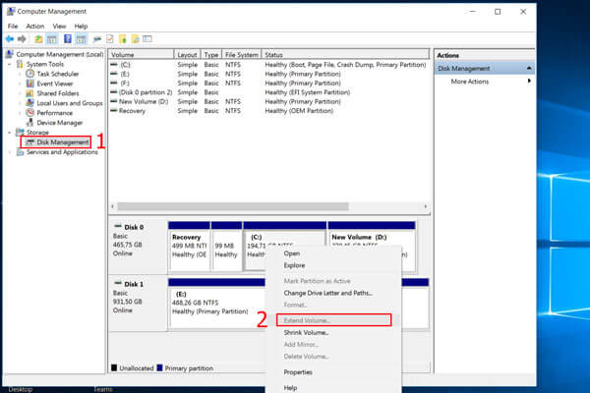Screen dimensions: 590x393
Task: Click the Computer Management title bar icon
Action: [x=11, y=12]
